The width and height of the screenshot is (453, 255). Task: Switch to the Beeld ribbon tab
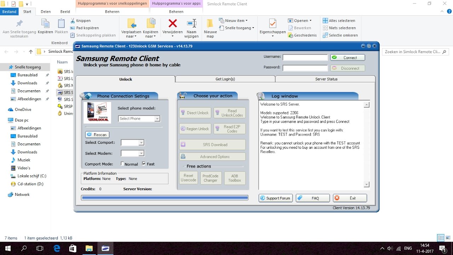pyautogui.click(x=65, y=11)
